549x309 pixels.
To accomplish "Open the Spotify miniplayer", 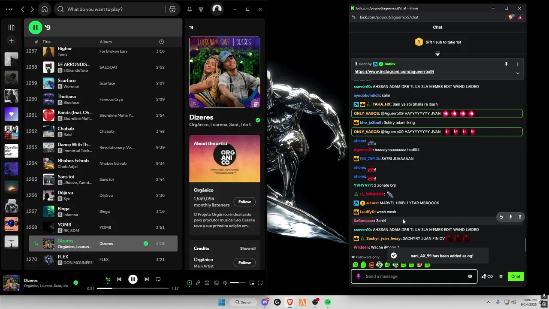I will point(252,283).
